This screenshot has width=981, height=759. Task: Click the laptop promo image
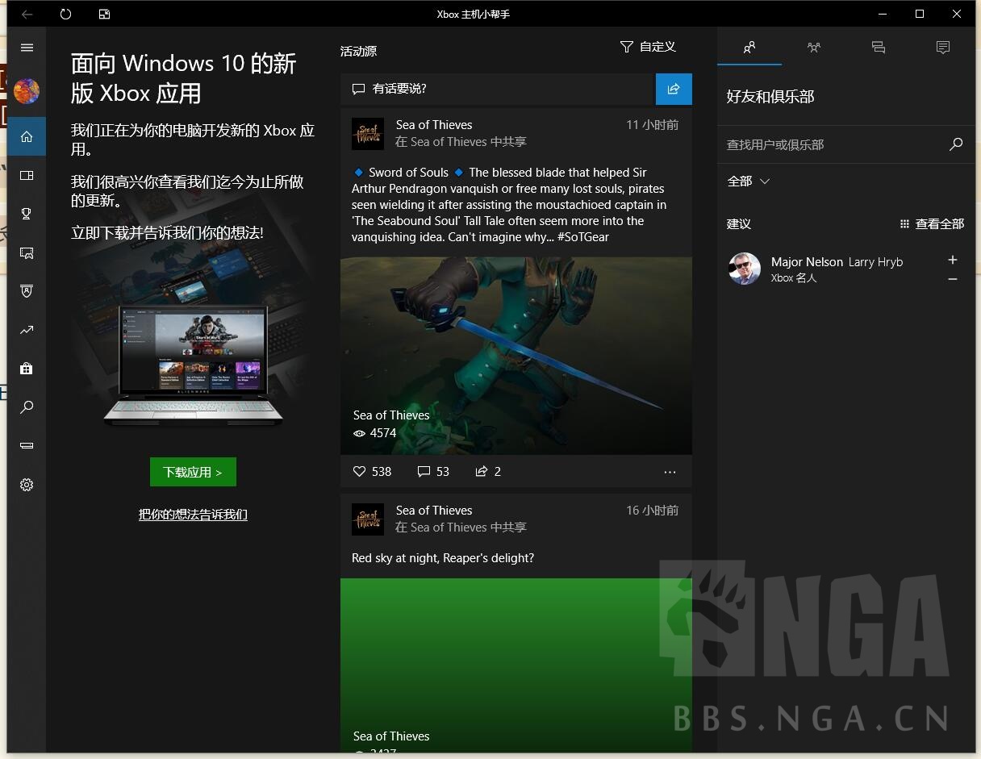coord(194,365)
